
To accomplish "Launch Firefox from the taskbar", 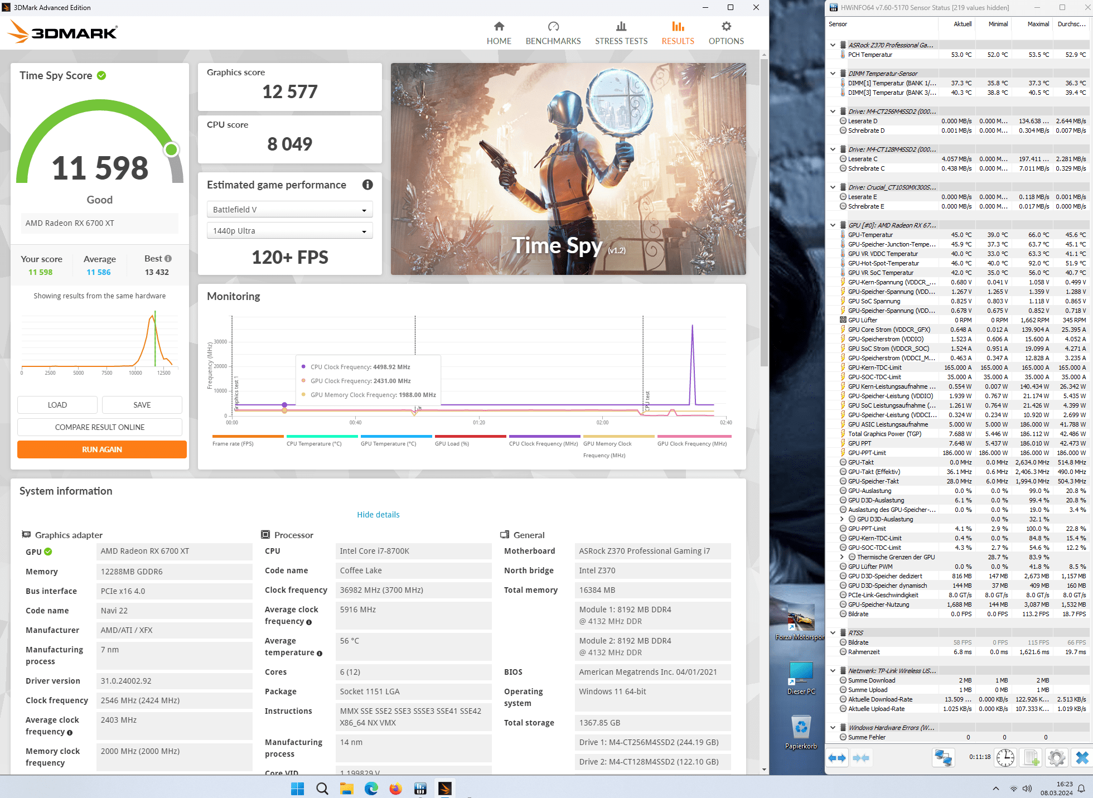I will pyautogui.click(x=395, y=788).
